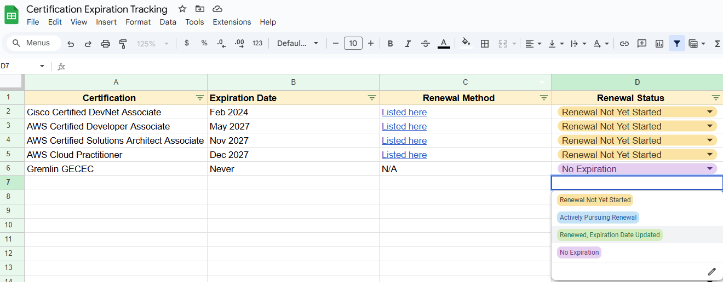Choose 'No Expiration' in dropdown list
723x282 pixels.
[x=579, y=252]
